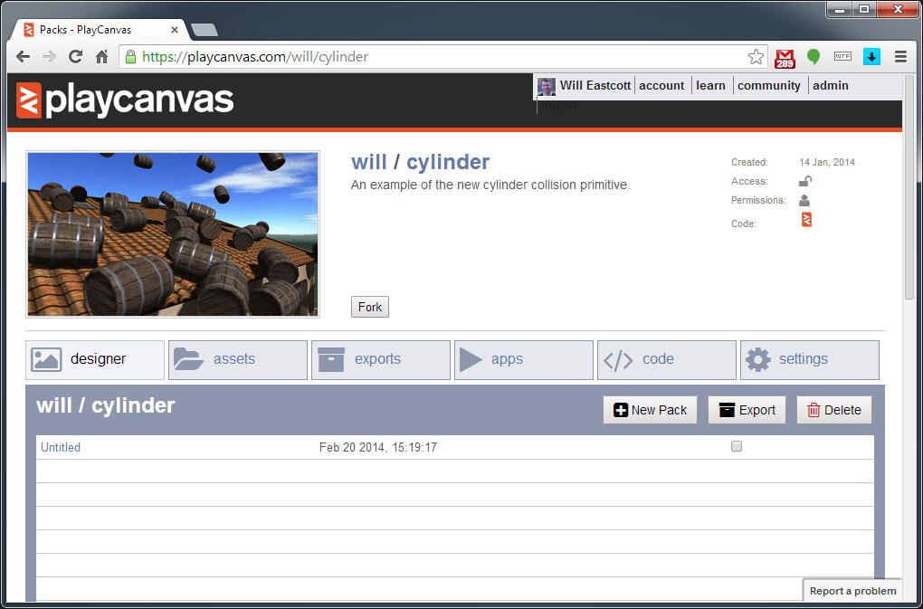The width and height of the screenshot is (923, 609).
Task: Click the '14 Jan, 2014' created date
Action: coord(827,162)
